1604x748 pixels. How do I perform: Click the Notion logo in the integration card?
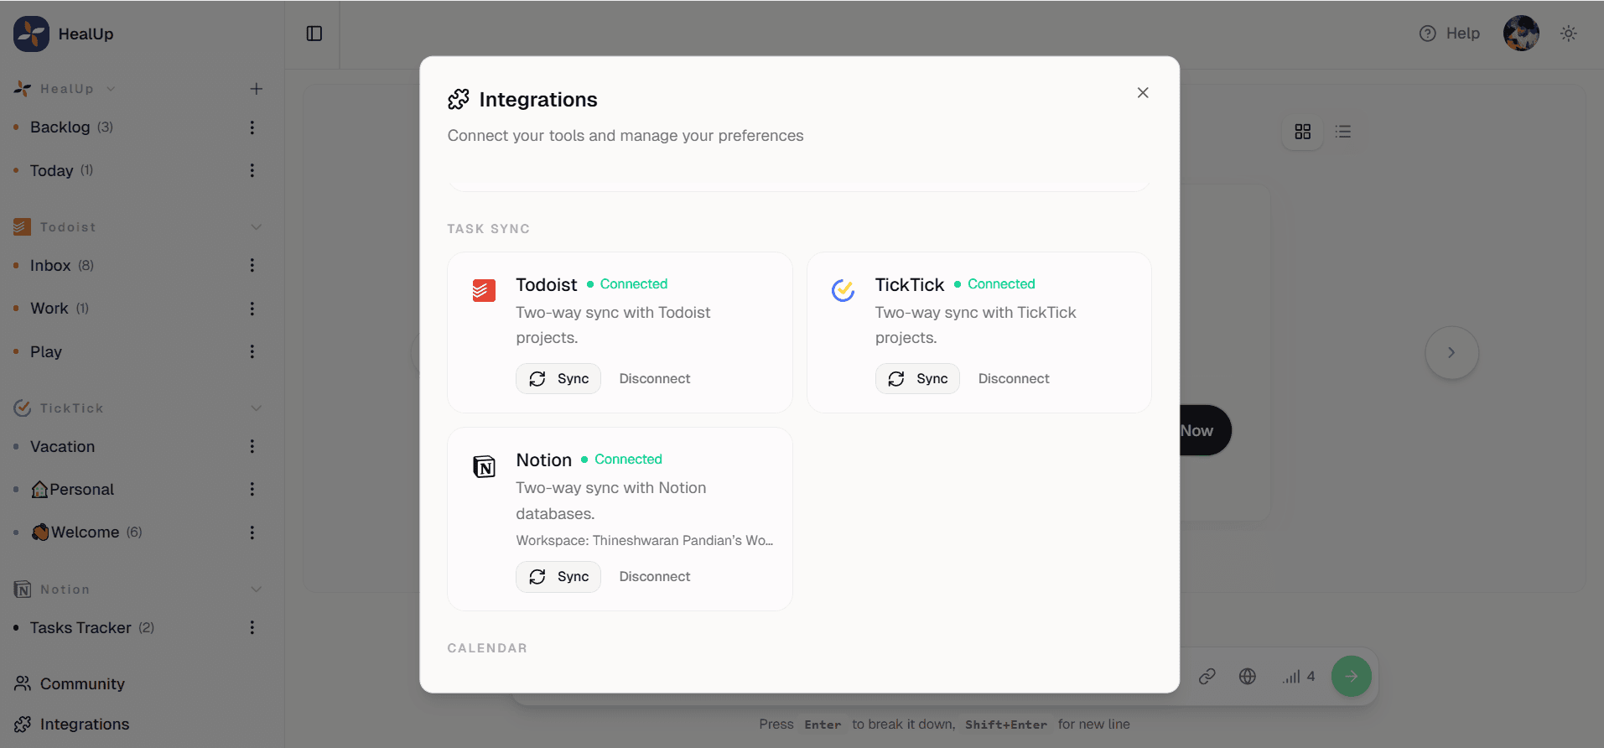click(x=484, y=466)
